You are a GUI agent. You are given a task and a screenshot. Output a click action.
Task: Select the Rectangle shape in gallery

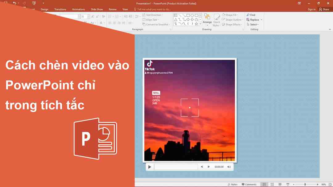pyautogui.click(x=188, y=15)
